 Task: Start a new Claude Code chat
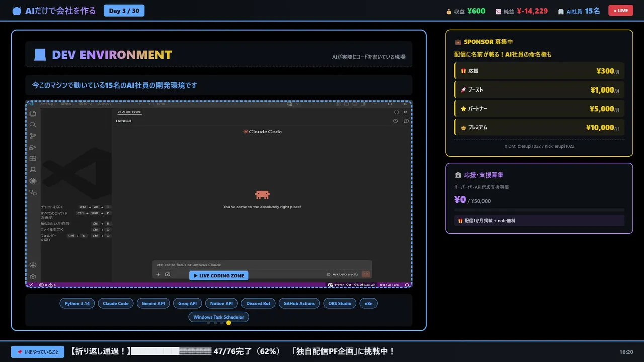pos(406,121)
